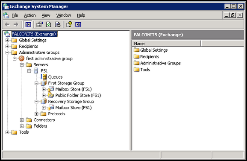Screen dimensions: 247x161
Task: Click the Help toolbar icon
Action: click(x=69, y=24)
